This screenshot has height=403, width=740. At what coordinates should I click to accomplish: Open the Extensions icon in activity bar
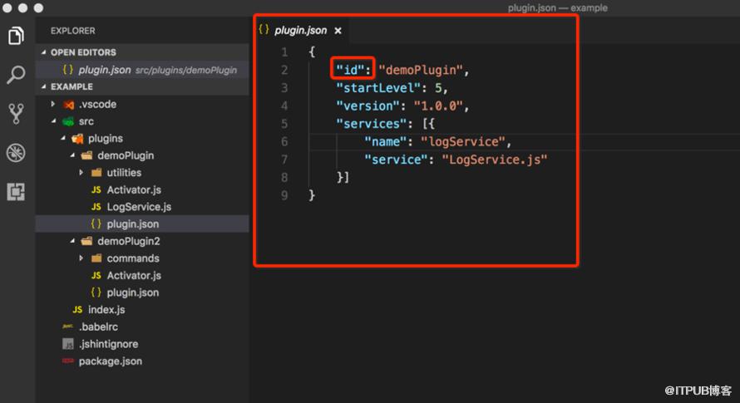pos(16,192)
